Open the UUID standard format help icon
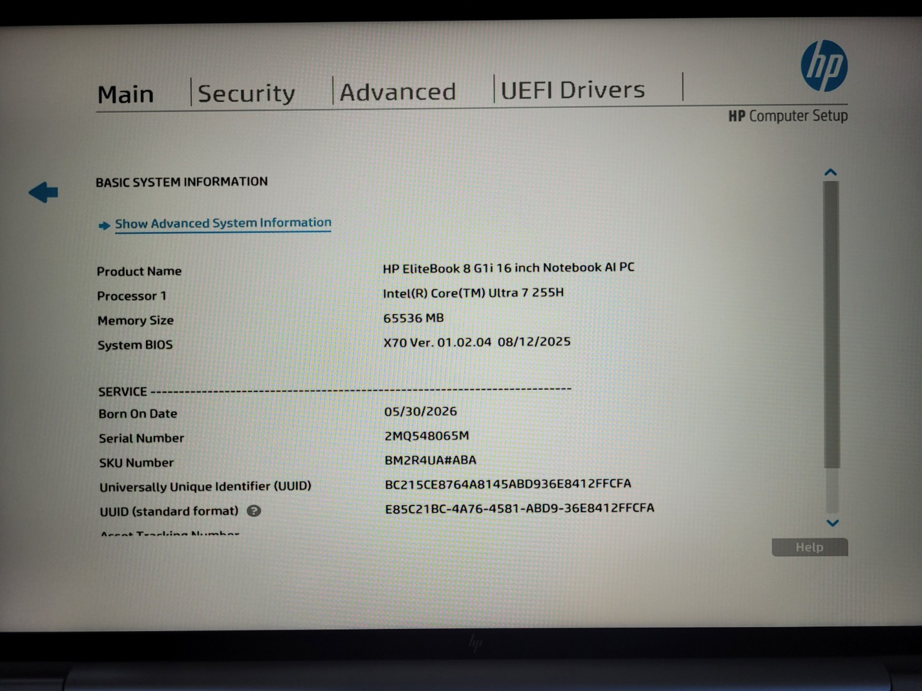 pyautogui.click(x=254, y=511)
